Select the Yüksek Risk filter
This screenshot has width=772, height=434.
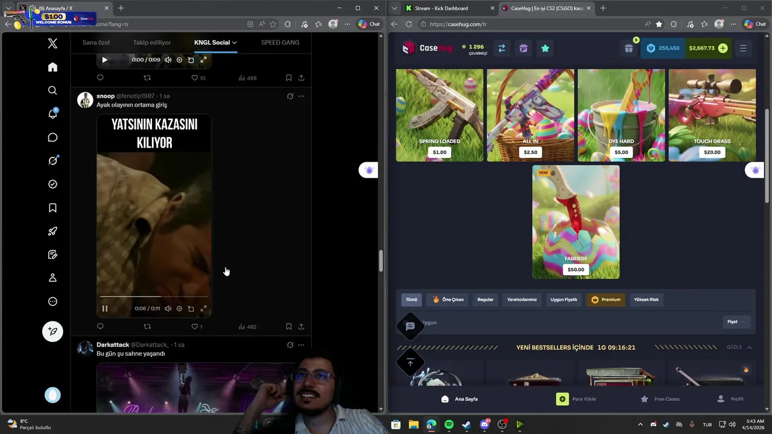(646, 300)
